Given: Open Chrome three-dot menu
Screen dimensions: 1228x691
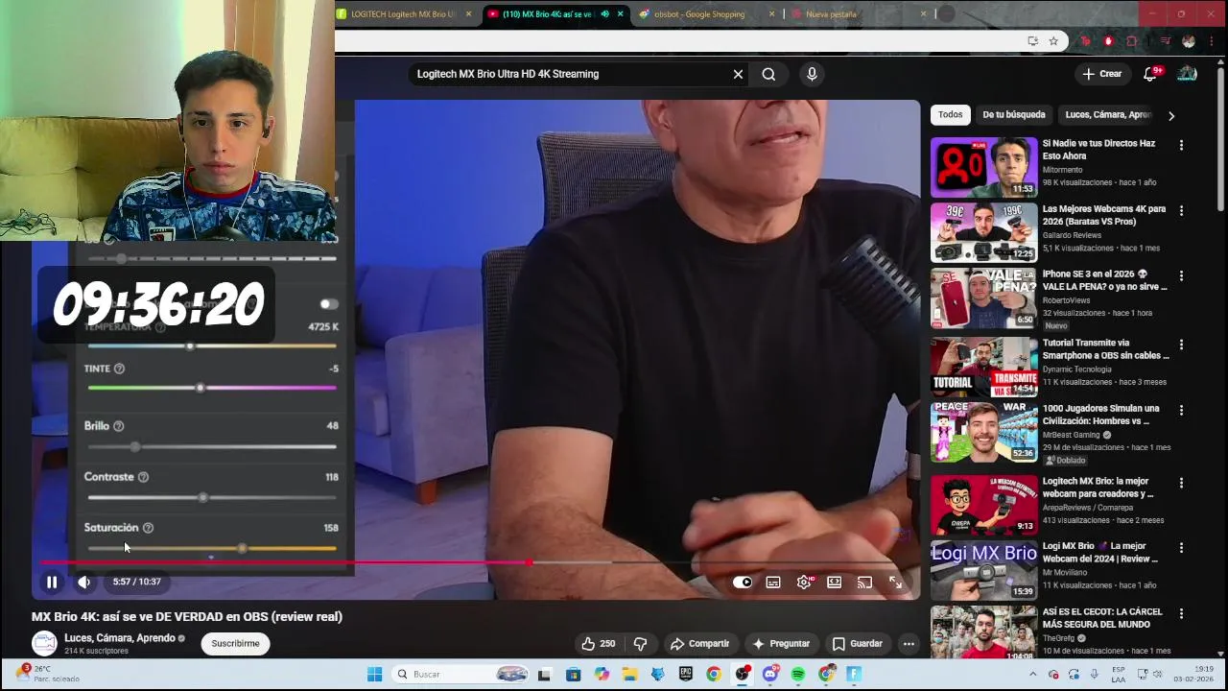Looking at the screenshot, I should (x=1210, y=41).
